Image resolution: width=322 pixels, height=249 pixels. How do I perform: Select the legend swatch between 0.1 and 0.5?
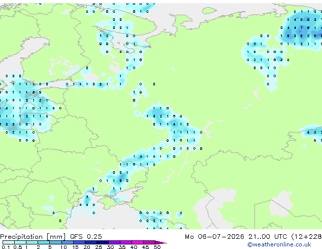coord(9,242)
